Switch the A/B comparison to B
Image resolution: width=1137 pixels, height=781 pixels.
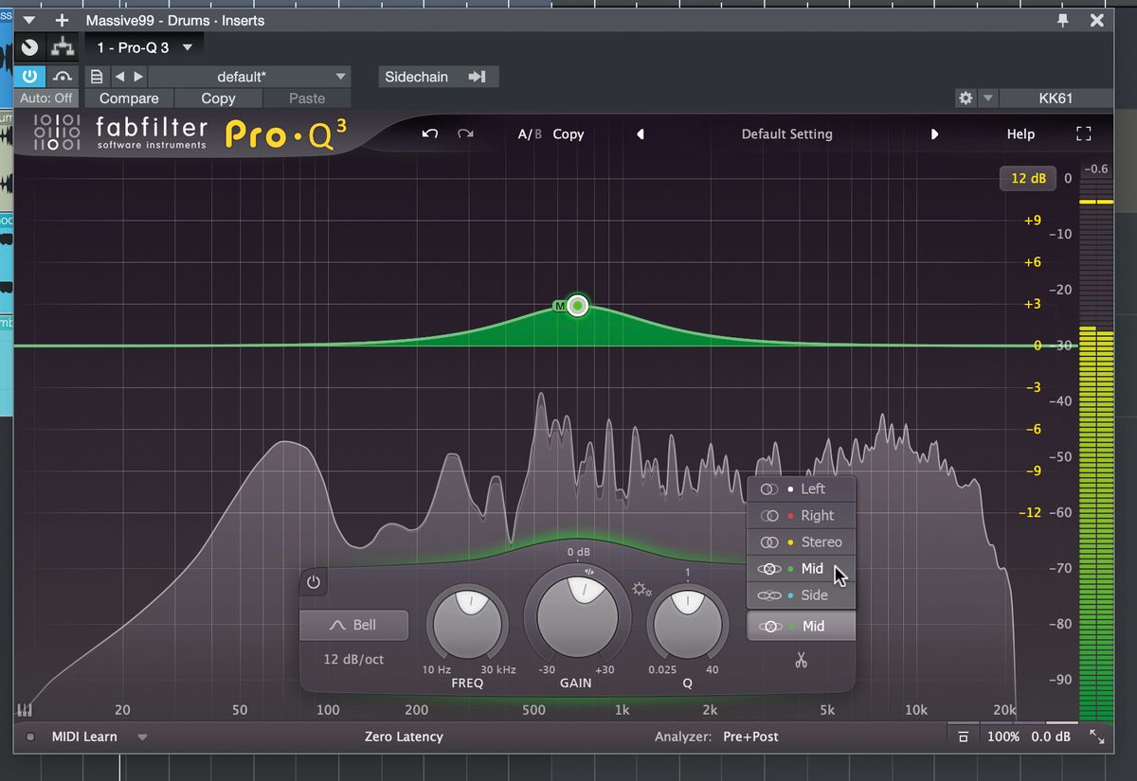pyautogui.click(x=538, y=133)
